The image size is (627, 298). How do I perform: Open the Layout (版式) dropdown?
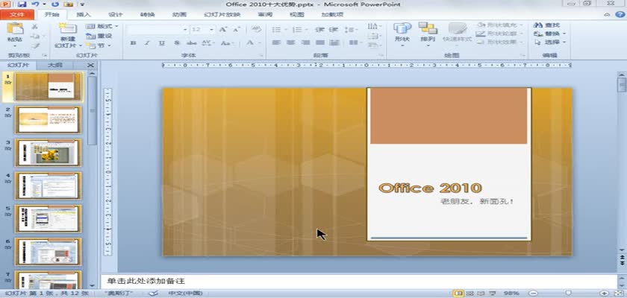tap(102, 26)
